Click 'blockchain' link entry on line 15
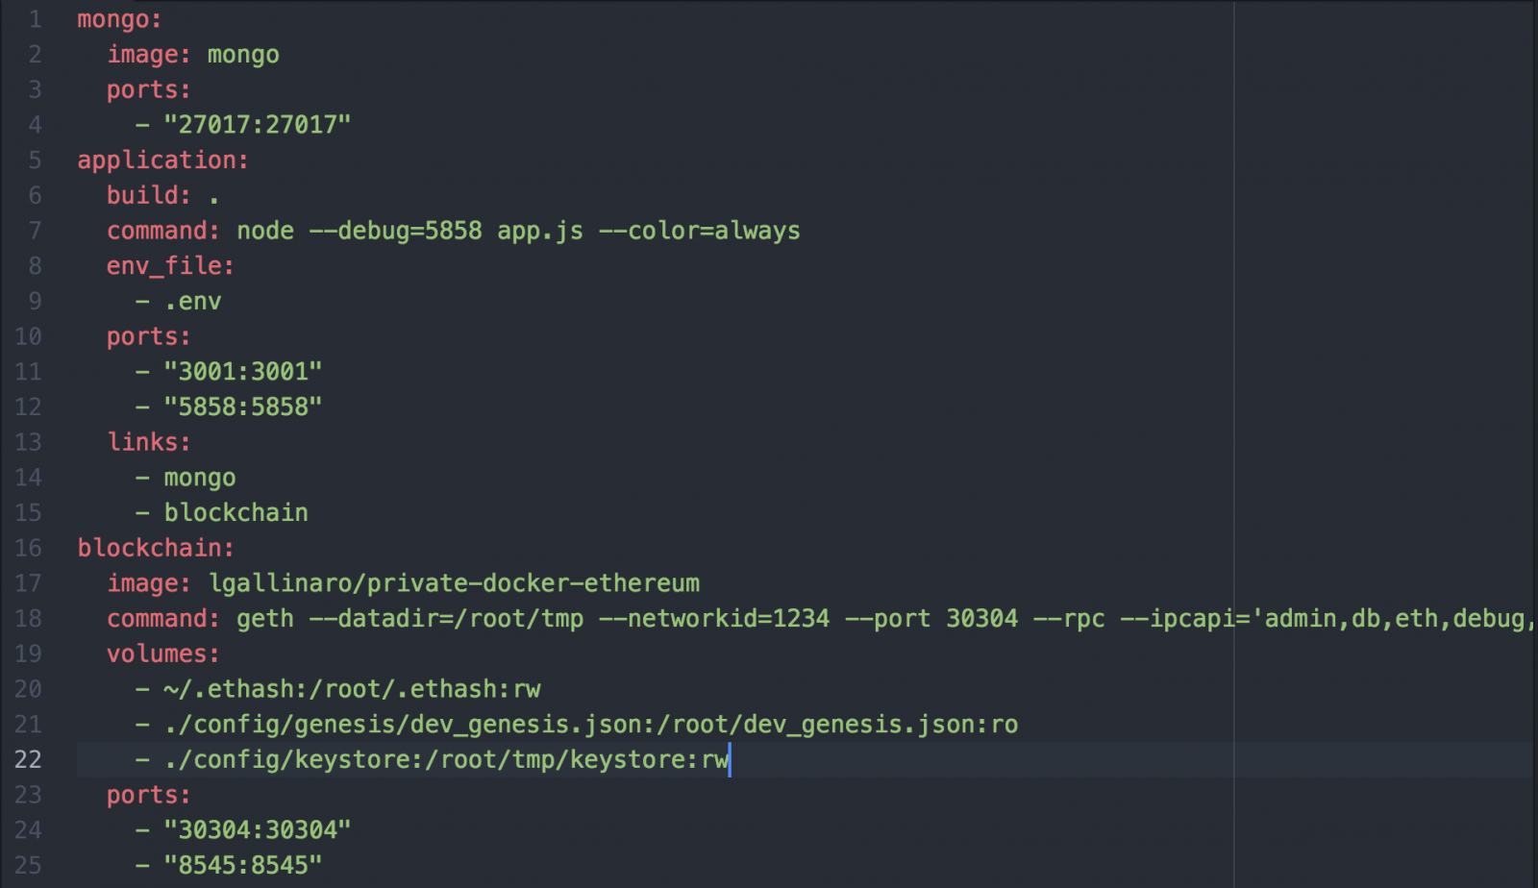The width and height of the screenshot is (1538, 888). pos(236,513)
